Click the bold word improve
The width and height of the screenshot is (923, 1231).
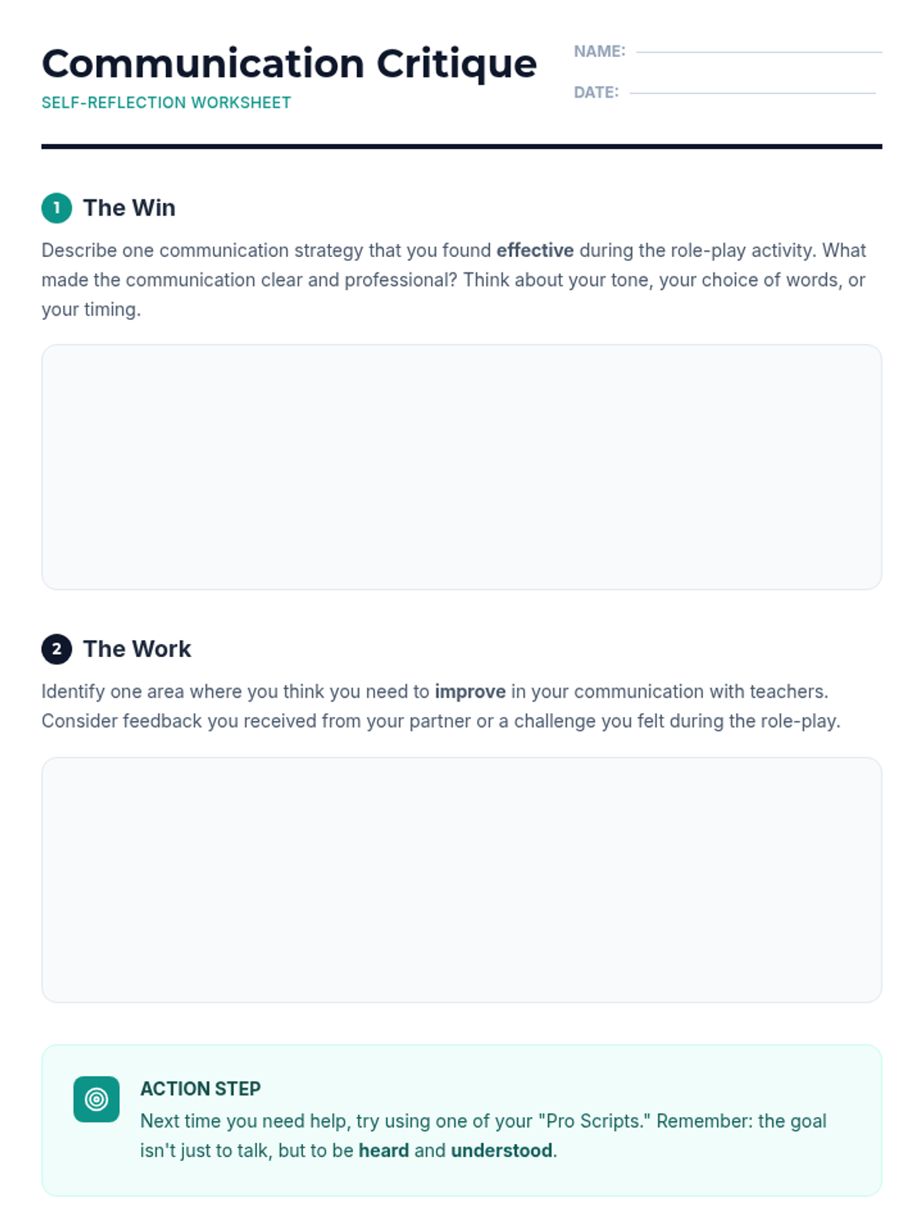tap(470, 691)
